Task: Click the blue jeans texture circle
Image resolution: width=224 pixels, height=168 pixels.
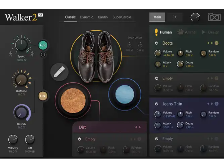Action: [125, 94]
